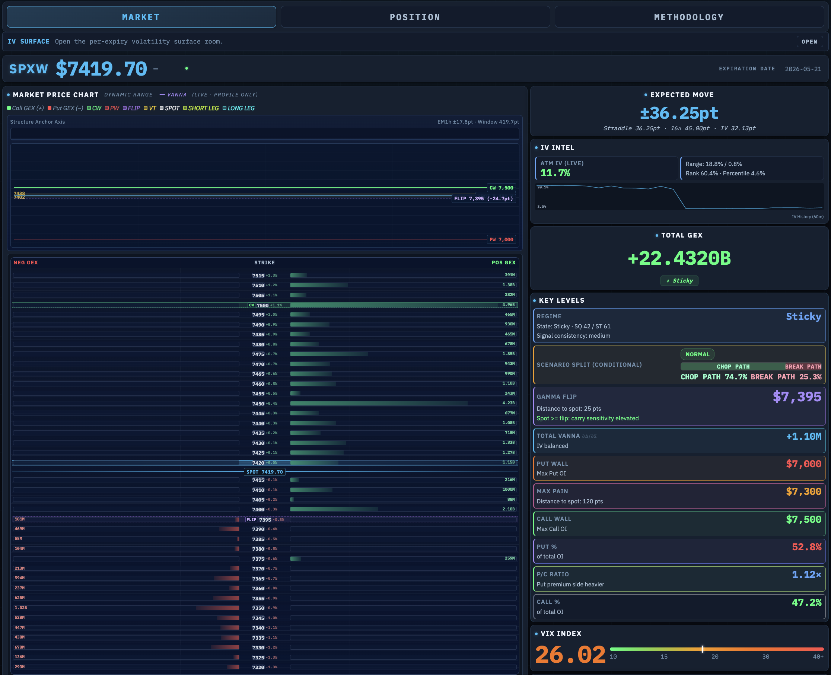831x675 pixels.
Task: Select the 7420 spot strike row
Action: [x=265, y=463]
